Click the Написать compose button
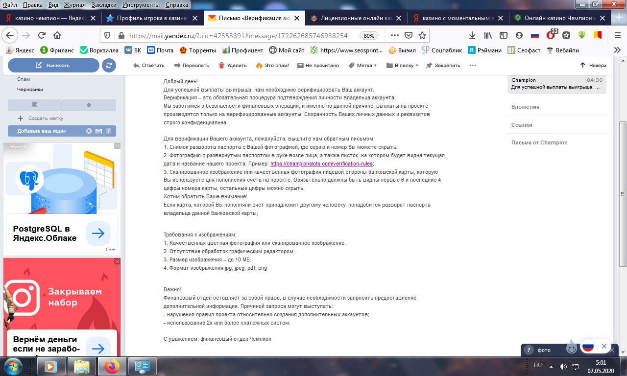Viewport: 627px width, 376px height. (x=53, y=65)
